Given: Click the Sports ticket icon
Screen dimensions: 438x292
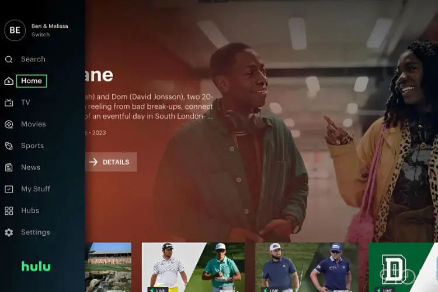Looking at the screenshot, I should pos(9,146).
